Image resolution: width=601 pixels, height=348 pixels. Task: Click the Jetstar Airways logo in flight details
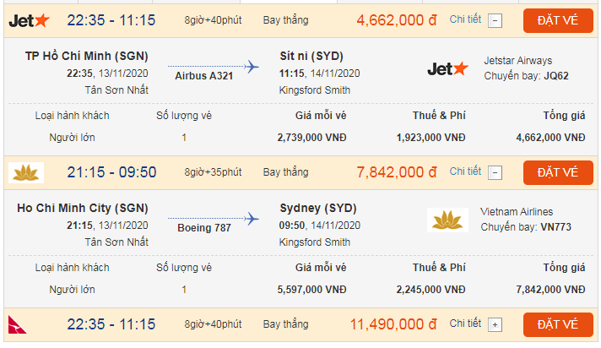448,68
